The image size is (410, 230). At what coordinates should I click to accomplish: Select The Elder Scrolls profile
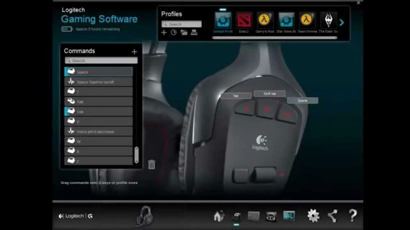point(329,20)
